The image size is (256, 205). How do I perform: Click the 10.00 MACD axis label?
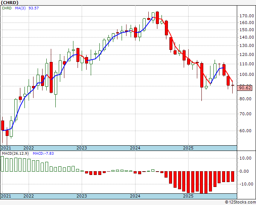245,158
